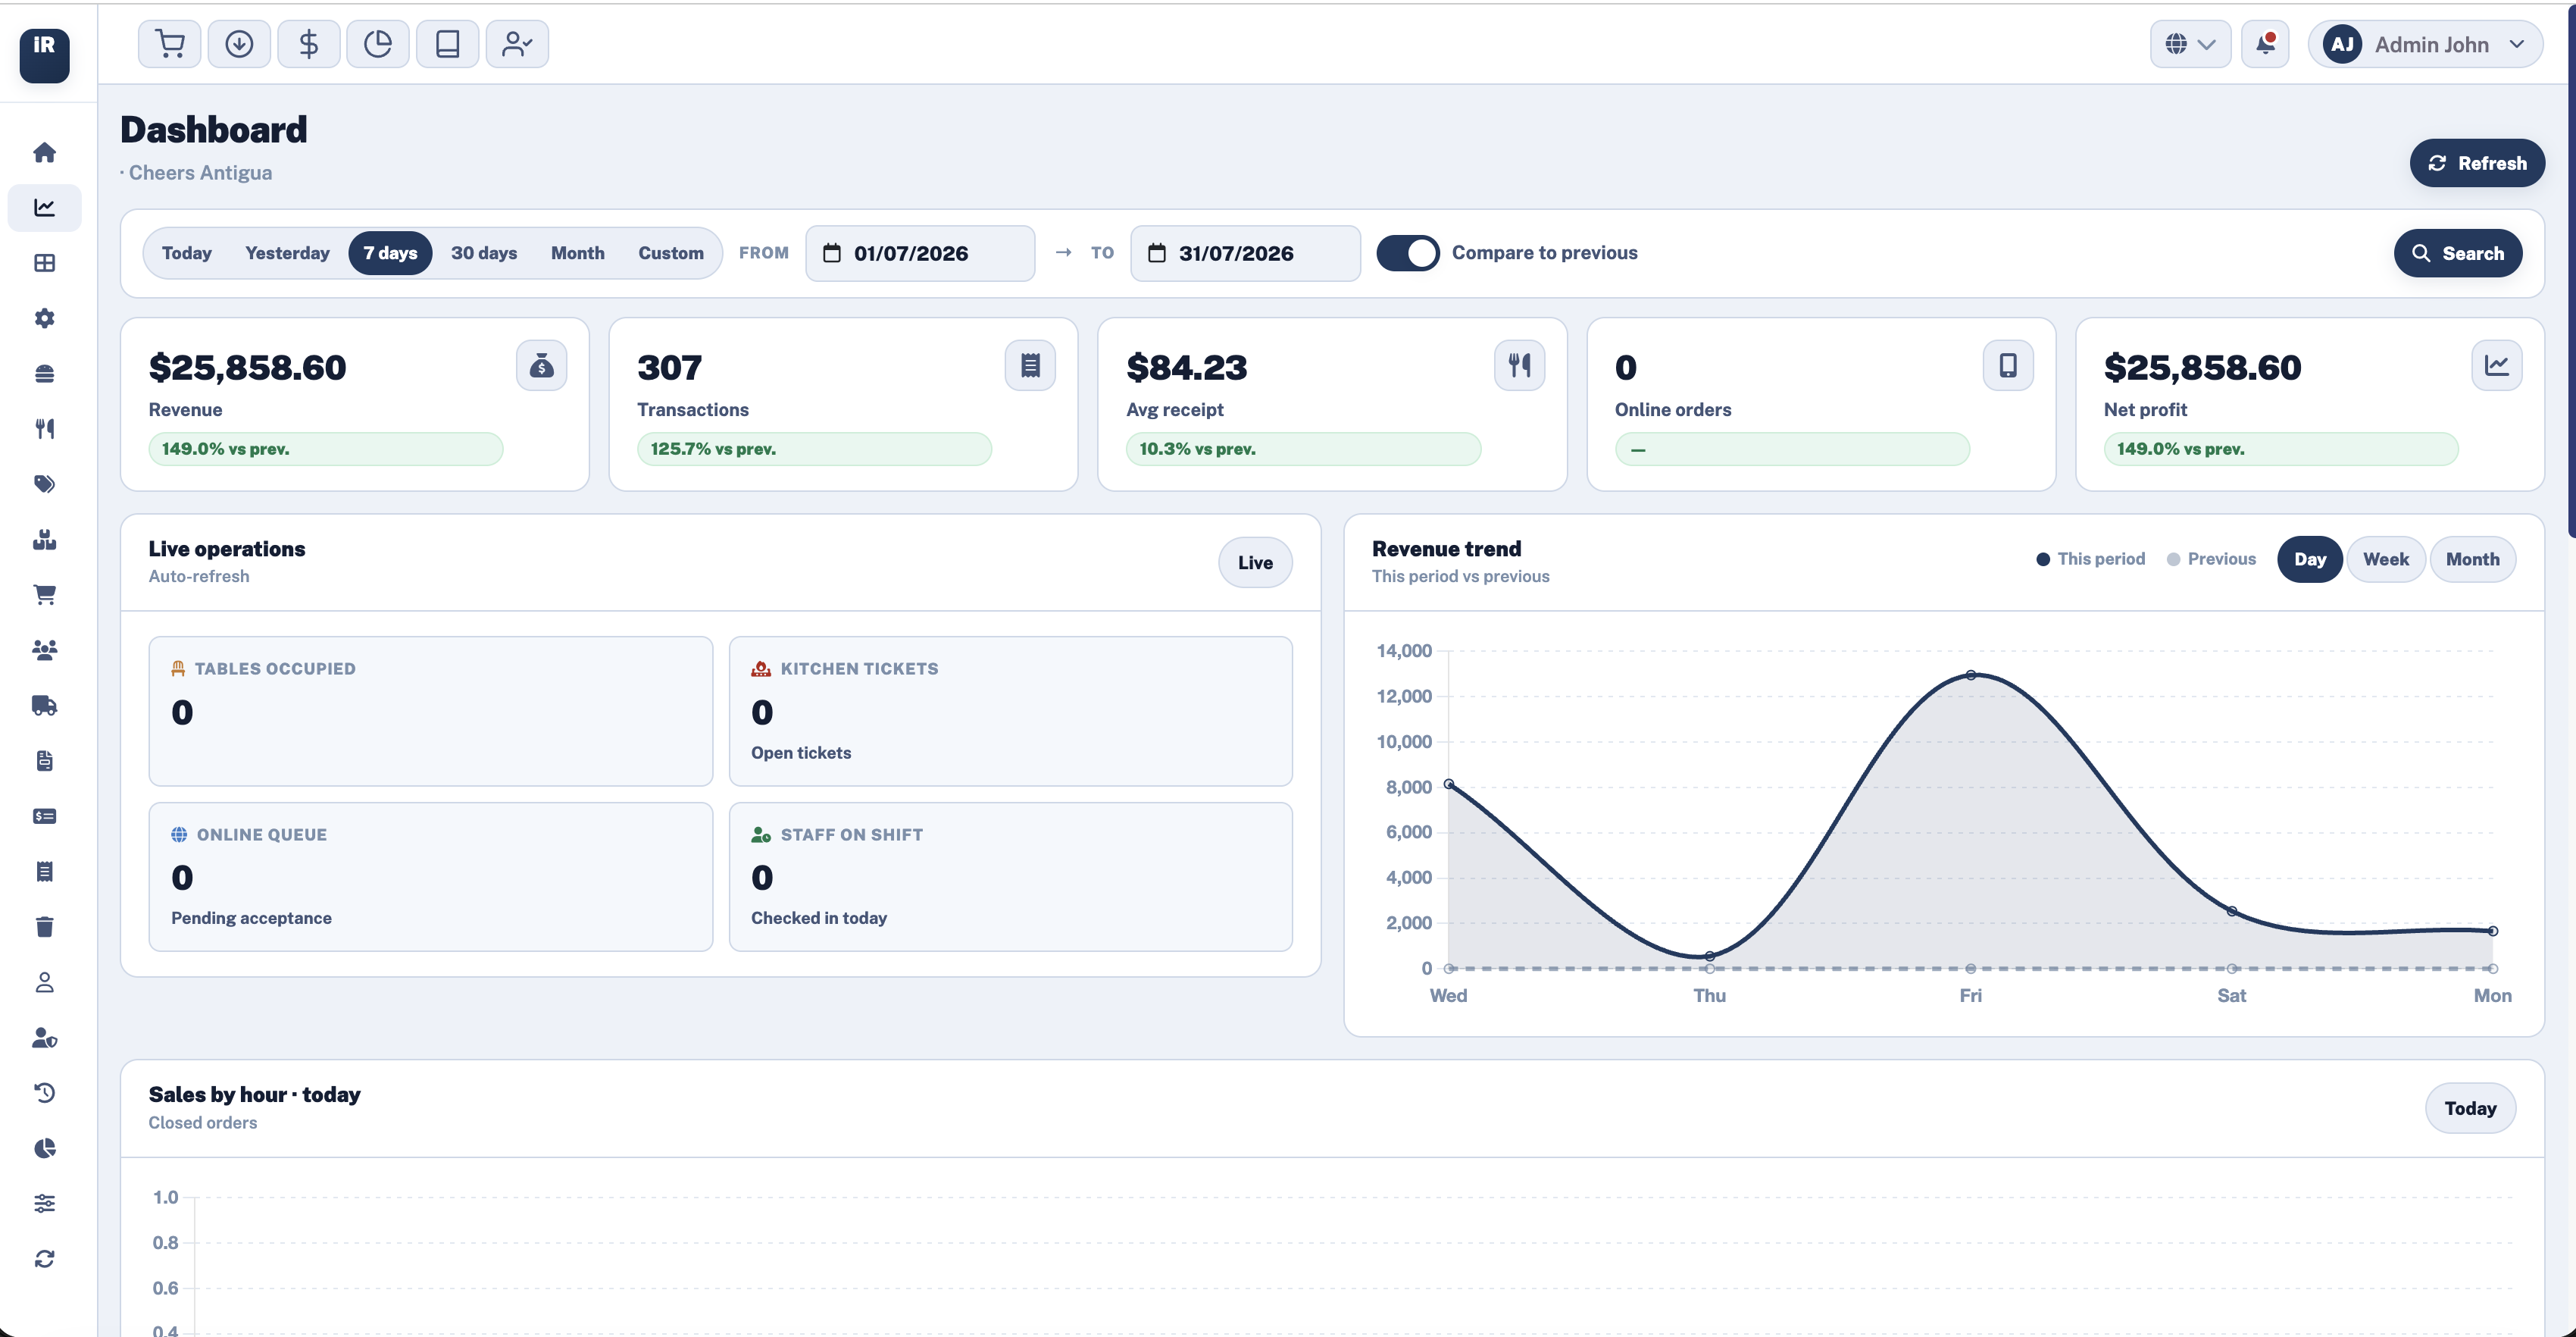Open the settings gear in the sidebar
This screenshot has height=1337, width=2576.
click(x=44, y=318)
